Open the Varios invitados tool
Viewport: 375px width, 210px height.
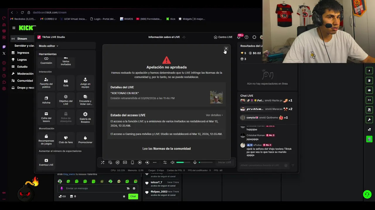66,62
